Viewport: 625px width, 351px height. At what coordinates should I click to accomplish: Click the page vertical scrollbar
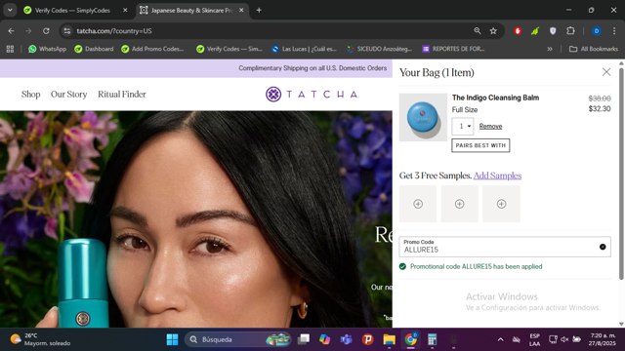(x=621, y=174)
